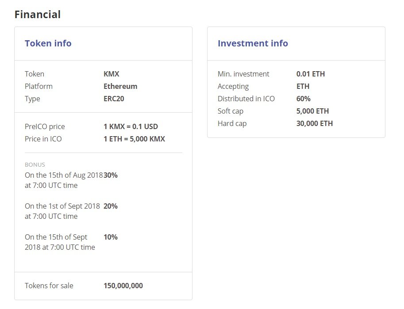Select the KMX token value

pos(112,74)
